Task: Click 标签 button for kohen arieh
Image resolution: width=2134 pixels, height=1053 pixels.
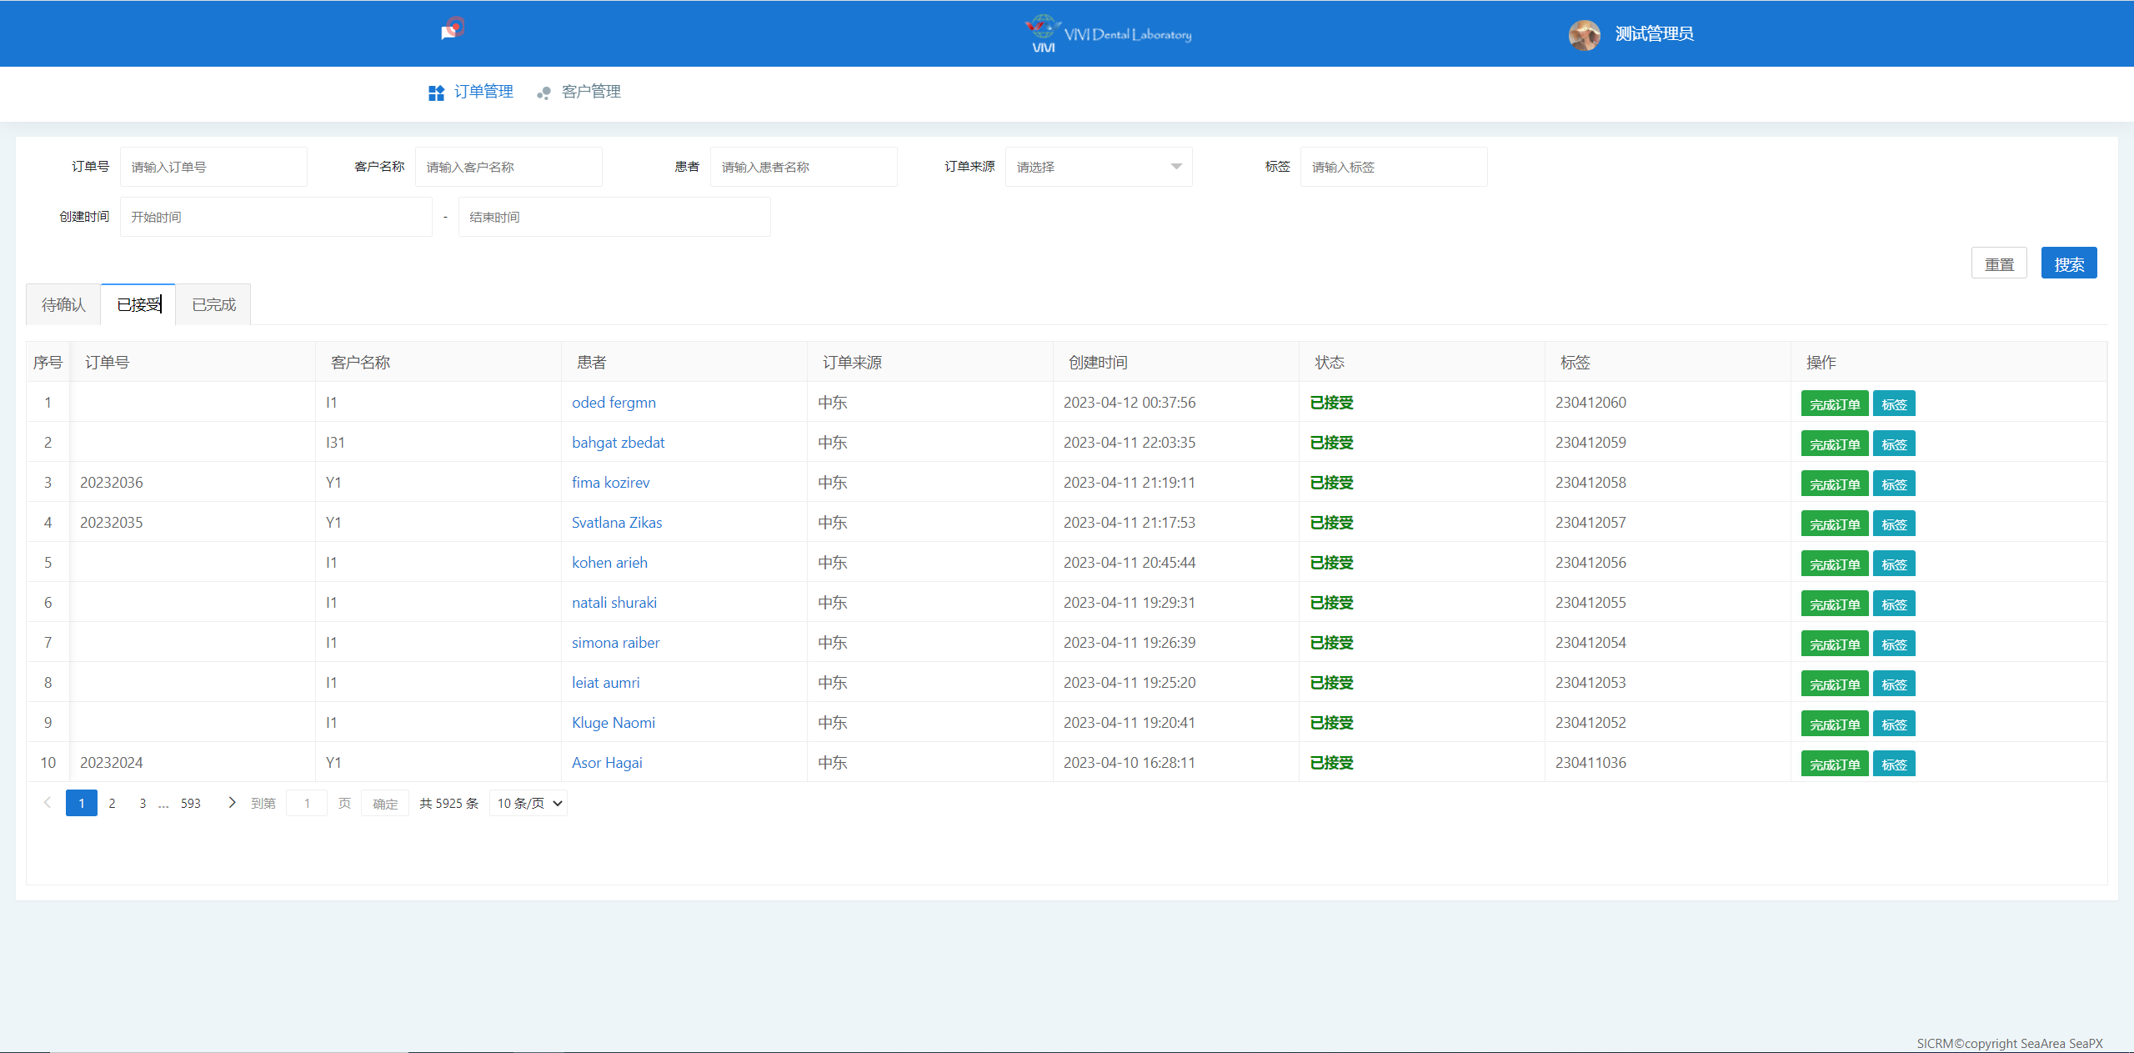Action: (1894, 564)
